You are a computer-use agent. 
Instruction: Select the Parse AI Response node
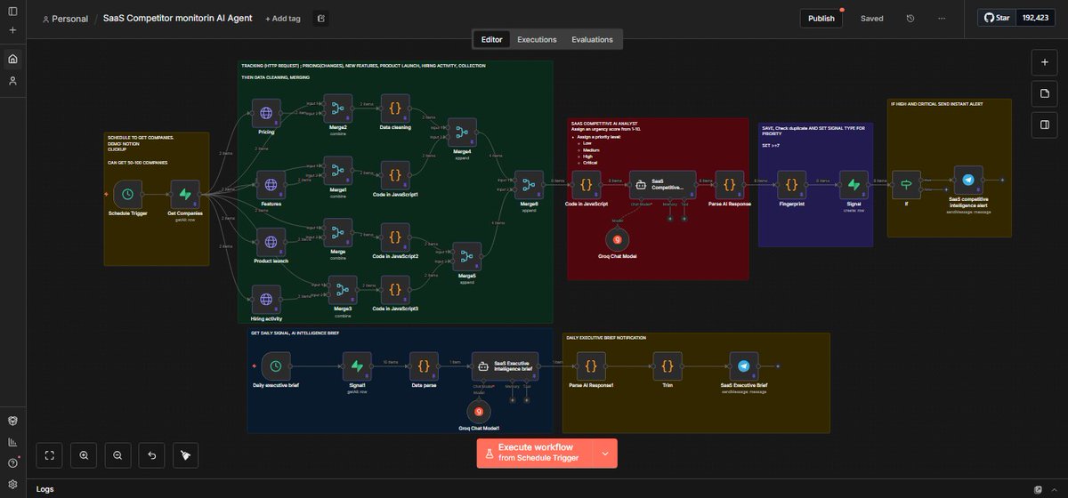click(x=729, y=185)
